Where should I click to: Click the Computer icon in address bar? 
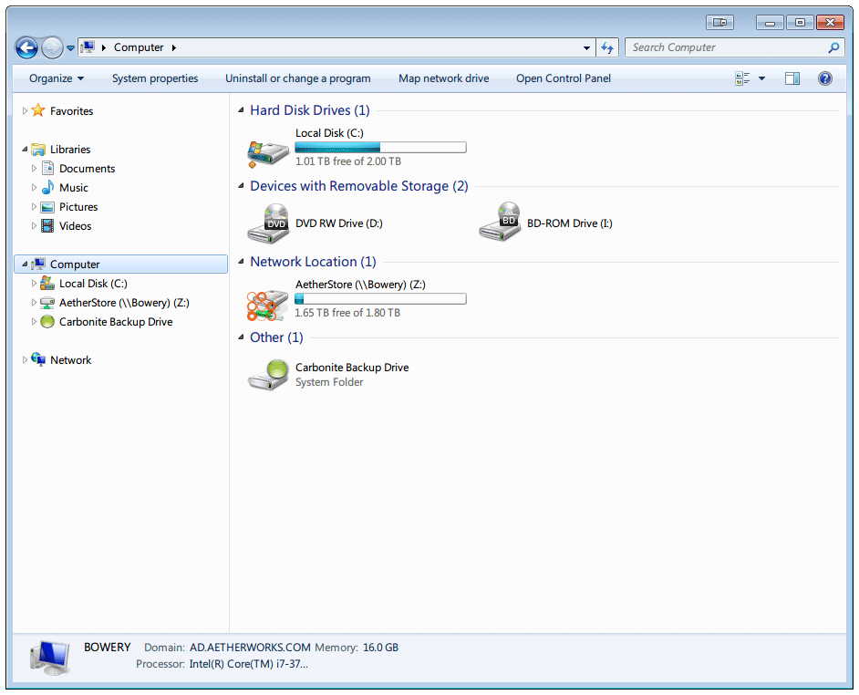88,47
